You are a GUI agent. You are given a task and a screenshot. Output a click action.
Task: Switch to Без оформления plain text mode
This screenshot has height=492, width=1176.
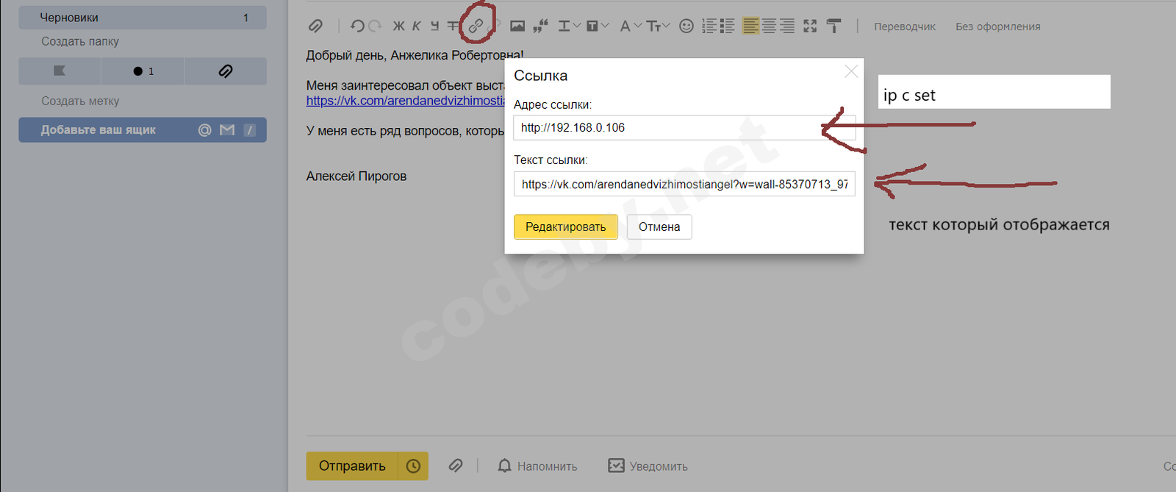tap(998, 26)
